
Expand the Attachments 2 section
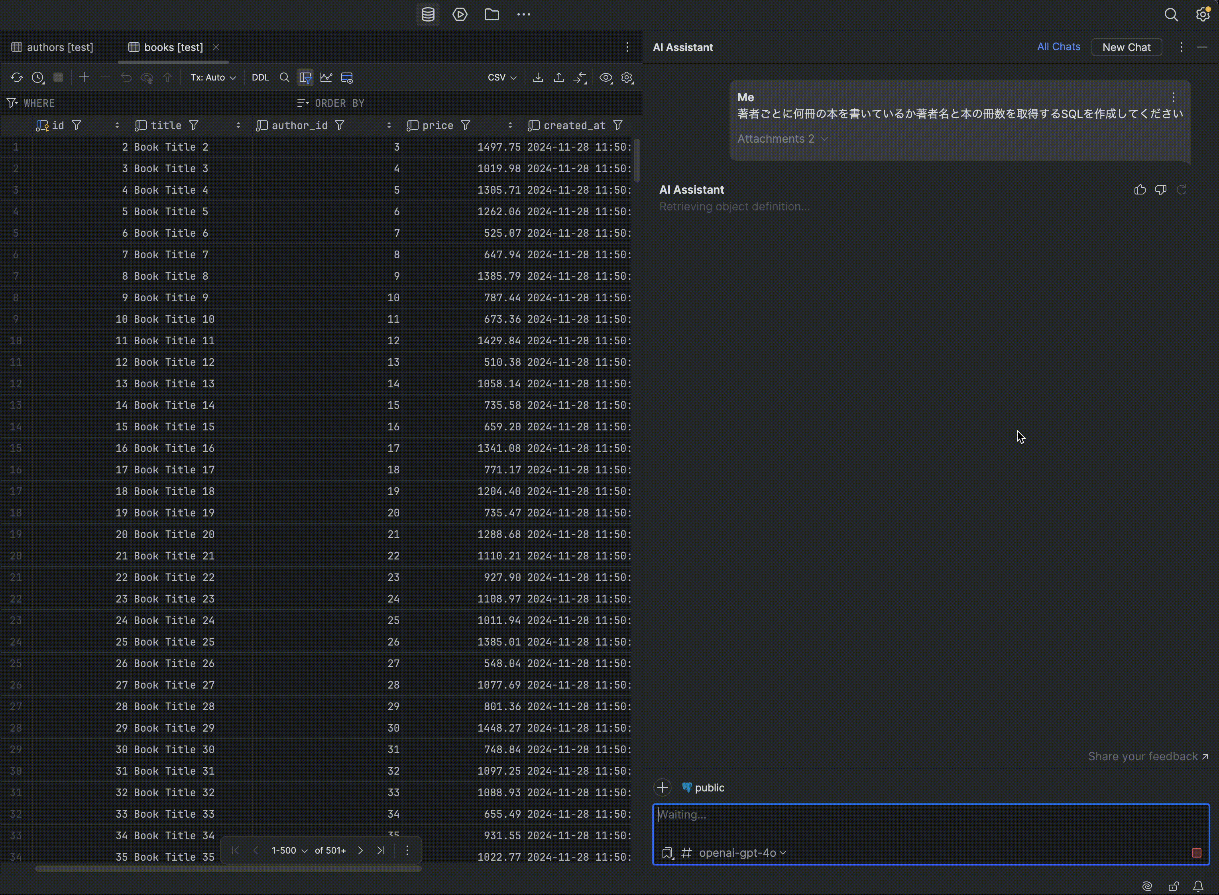click(782, 139)
